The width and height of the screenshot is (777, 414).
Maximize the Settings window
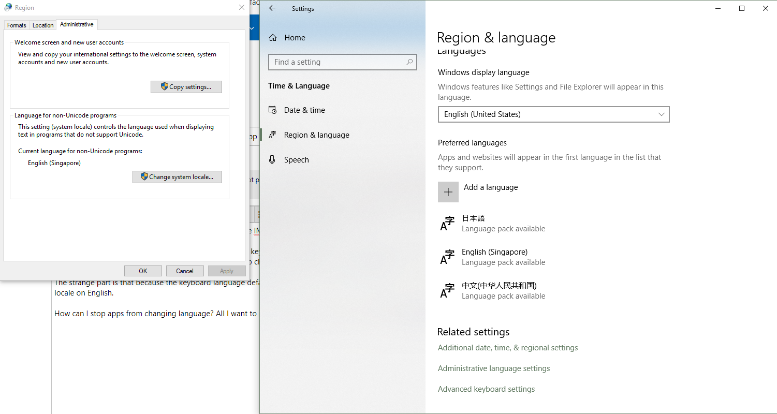(742, 8)
